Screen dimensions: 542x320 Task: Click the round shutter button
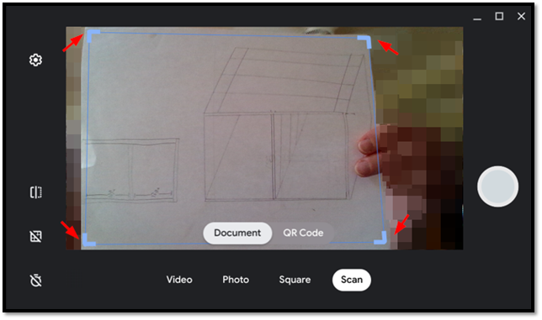(497, 186)
